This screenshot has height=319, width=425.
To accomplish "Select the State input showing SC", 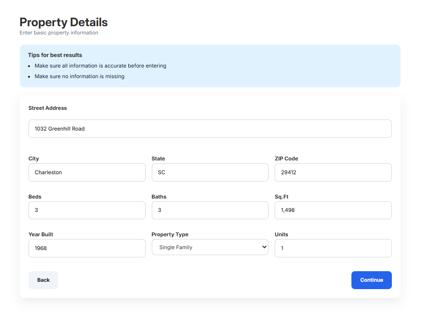I will click(210, 172).
